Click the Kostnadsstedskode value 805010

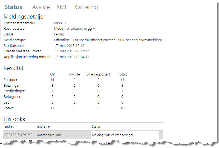point(60,23)
